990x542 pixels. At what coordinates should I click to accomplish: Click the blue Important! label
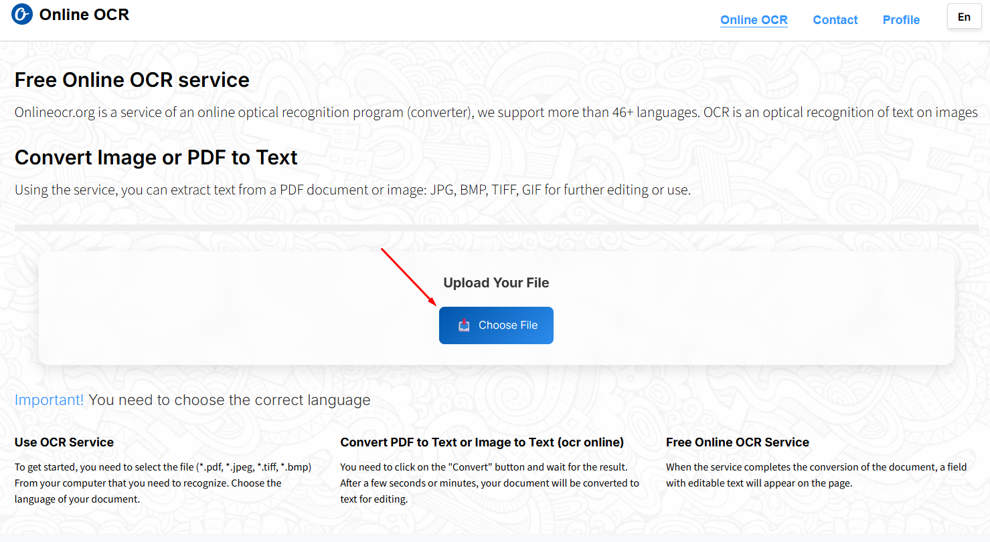tap(49, 400)
